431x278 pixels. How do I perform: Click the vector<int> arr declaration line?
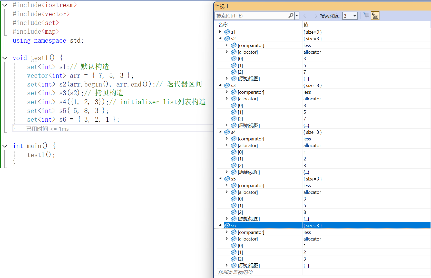click(80, 75)
